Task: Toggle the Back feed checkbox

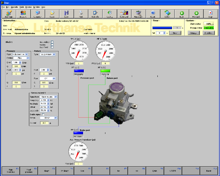Action: coord(52,48)
